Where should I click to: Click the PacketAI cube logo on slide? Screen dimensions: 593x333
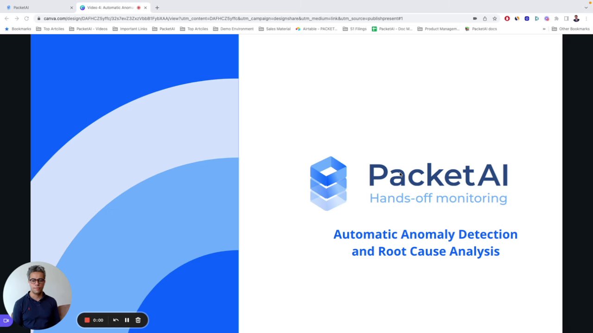tap(328, 184)
